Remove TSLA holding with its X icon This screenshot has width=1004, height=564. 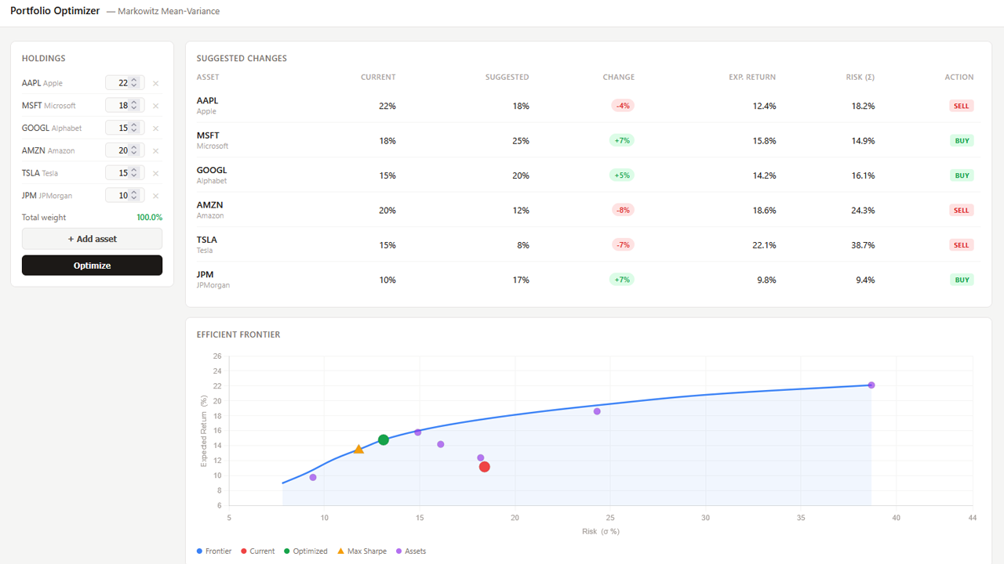155,173
